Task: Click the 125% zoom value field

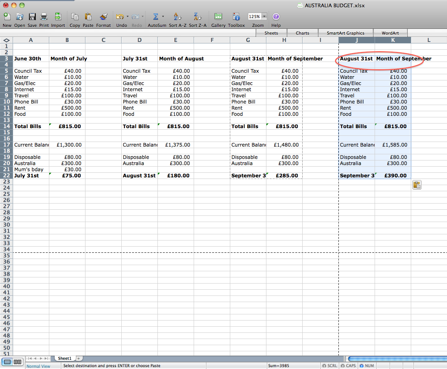Action: click(254, 17)
